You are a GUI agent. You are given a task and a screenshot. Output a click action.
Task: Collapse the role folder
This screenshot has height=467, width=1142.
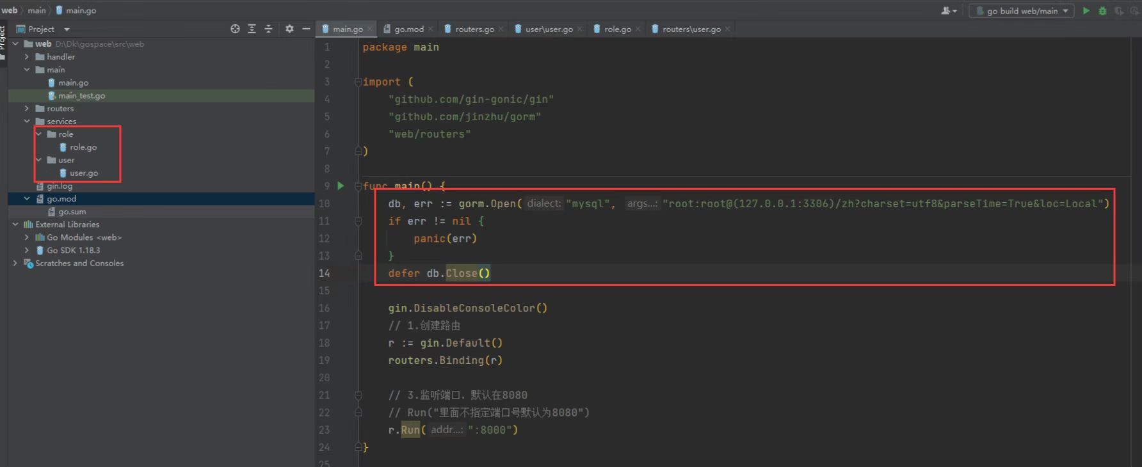[38, 134]
